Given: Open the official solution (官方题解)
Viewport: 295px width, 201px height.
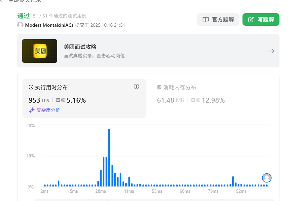Looking at the screenshot, I should 218,19.
